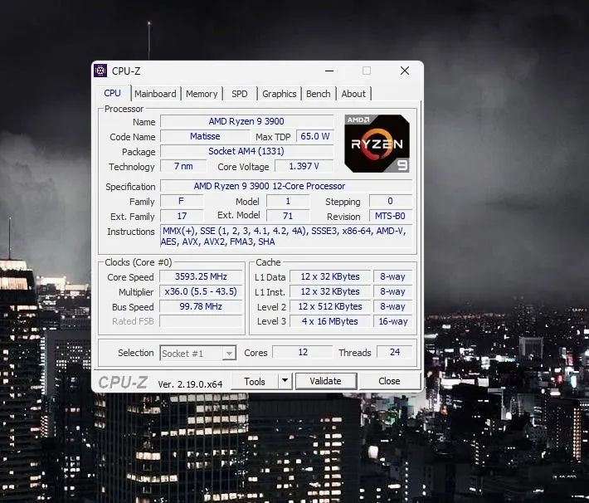Expand the Tools dropdown arrow
This screenshot has height=503, width=589.
coord(285,381)
